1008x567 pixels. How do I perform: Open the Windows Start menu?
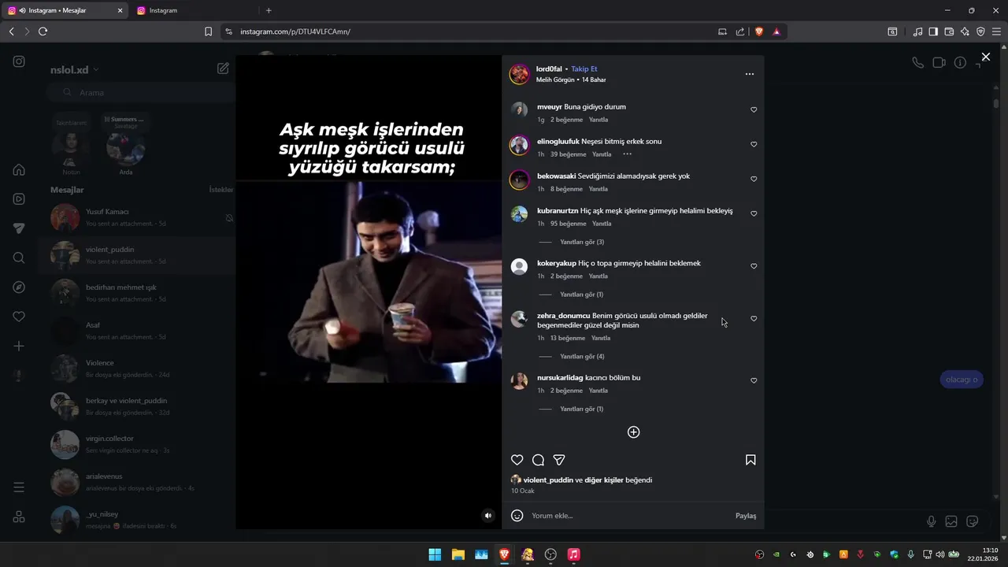[435, 554]
